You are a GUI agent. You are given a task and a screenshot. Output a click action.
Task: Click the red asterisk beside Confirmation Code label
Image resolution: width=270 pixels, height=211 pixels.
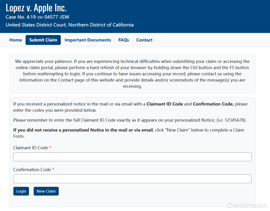(x=53, y=169)
